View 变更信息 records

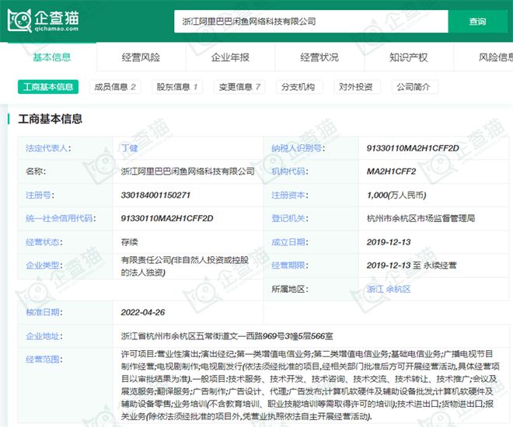239,87
